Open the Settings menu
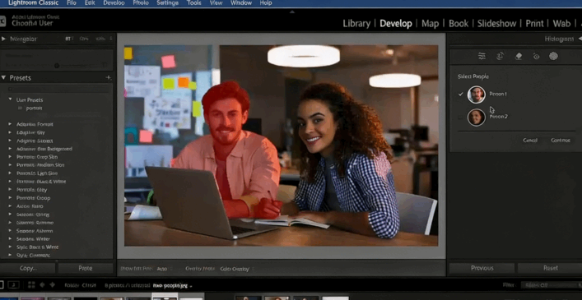Image resolution: width=582 pixels, height=300 pixels. pyautogui.click(x=167, y=3)
